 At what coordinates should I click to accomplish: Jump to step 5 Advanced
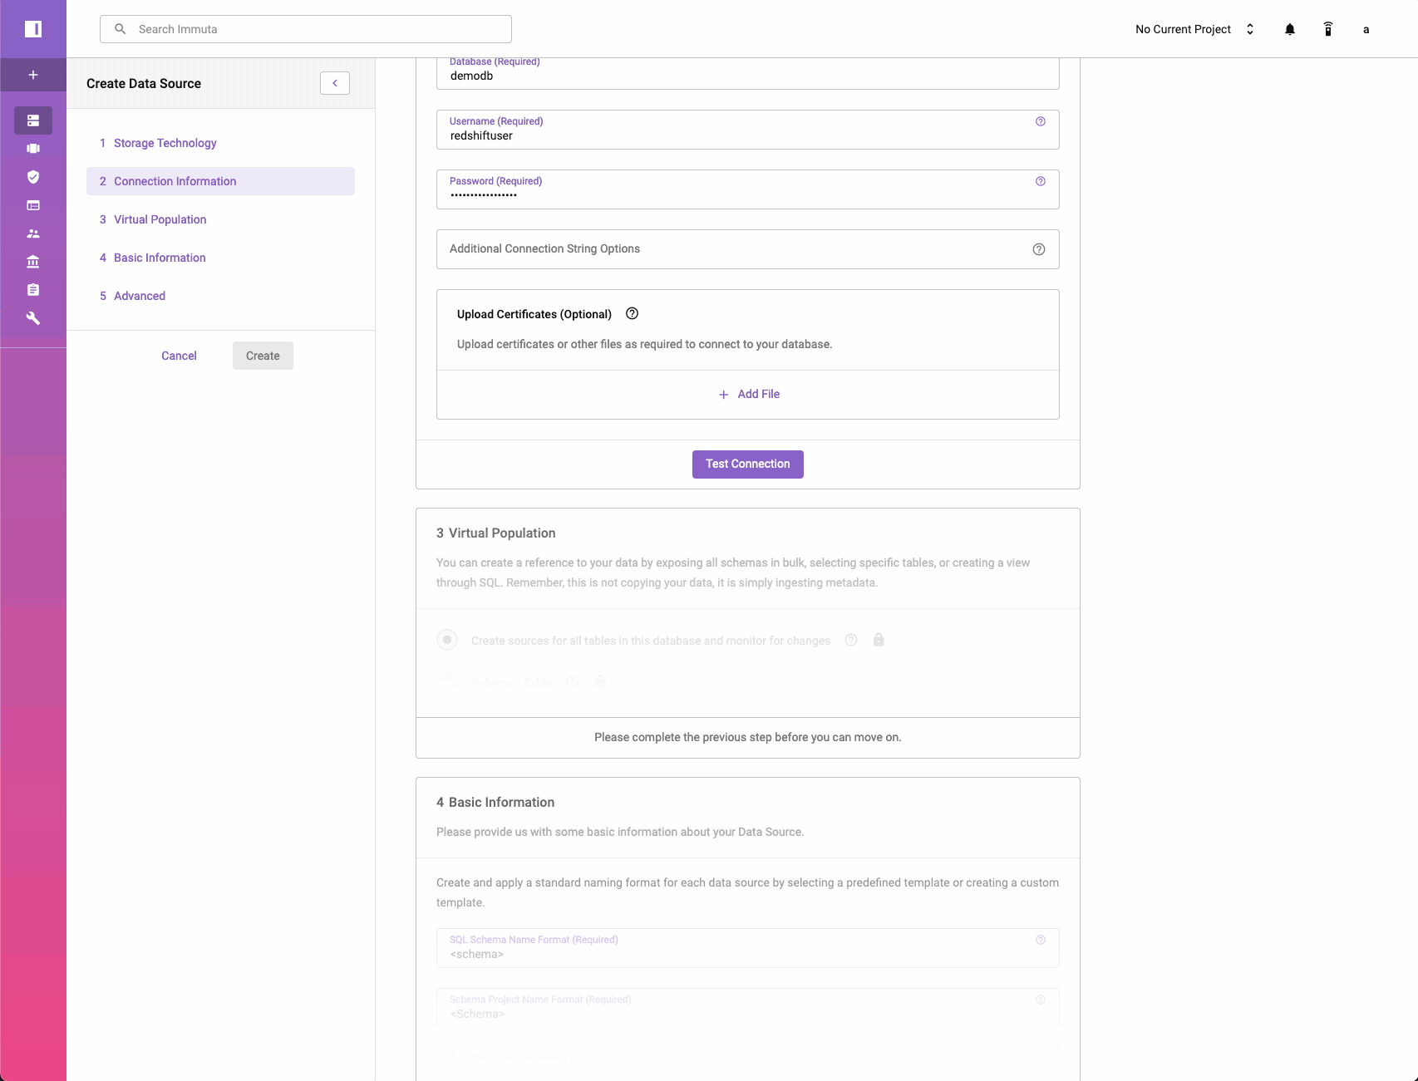tap(139, 296)
